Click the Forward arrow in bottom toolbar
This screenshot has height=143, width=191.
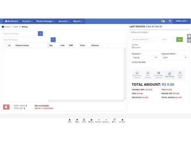click(x=122, y=121)
